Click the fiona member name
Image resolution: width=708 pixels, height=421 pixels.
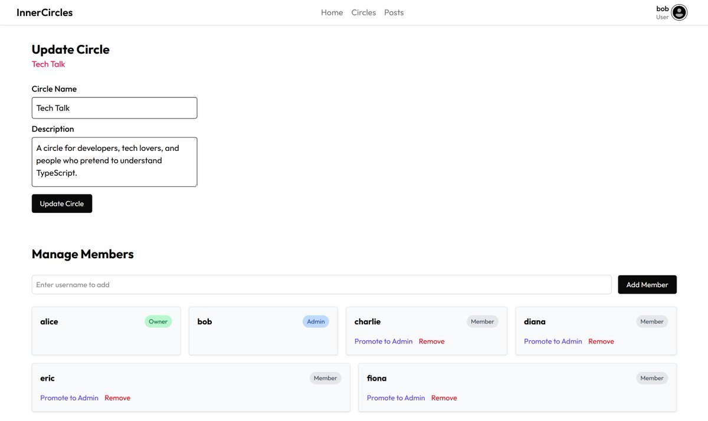pyautogui.click(x=376, y=378)
